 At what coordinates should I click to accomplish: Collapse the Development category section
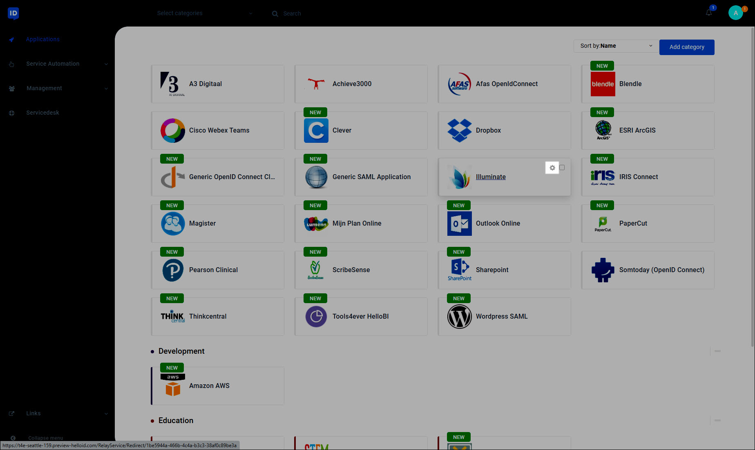(x=717, y=351)
